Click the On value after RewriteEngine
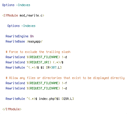 point(32,36)
